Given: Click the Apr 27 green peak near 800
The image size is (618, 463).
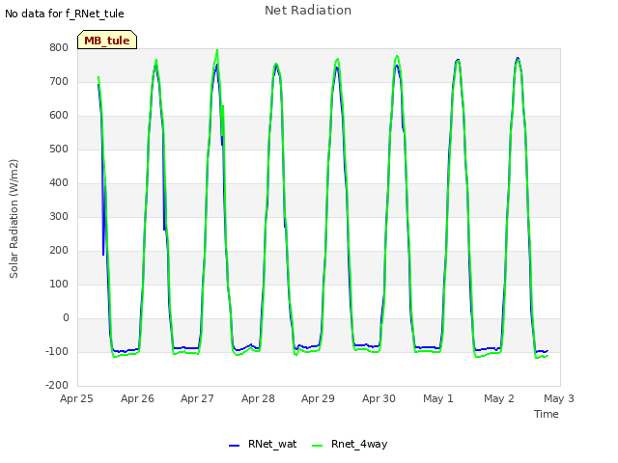Looking at the screenshot, I should click(216, 51).
